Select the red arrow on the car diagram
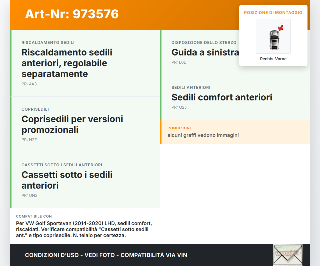Viewport: 320px width, 266px height. pos(280,28)
